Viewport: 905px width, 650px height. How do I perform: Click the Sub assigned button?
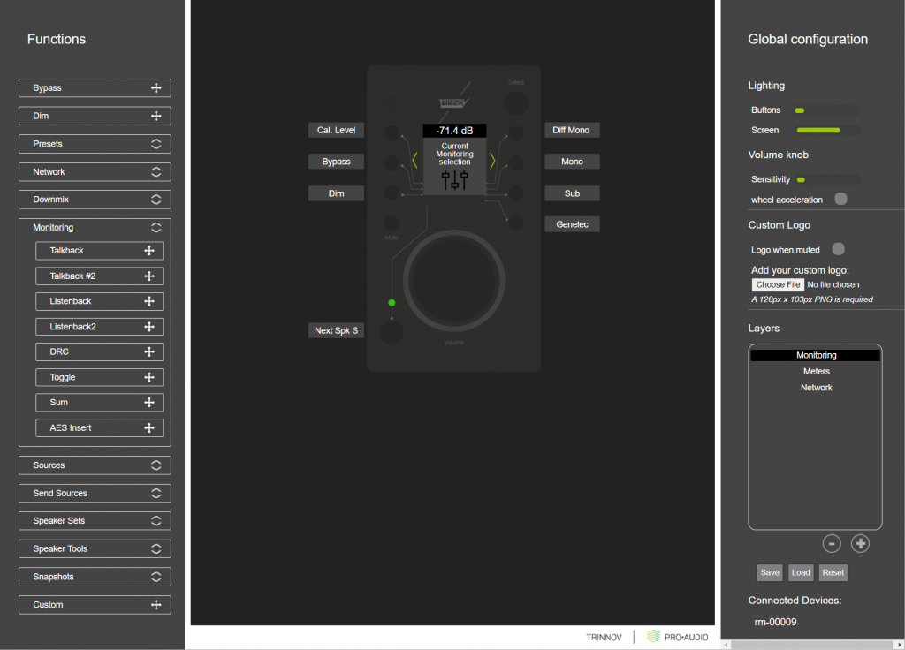(x=572, y=193)
